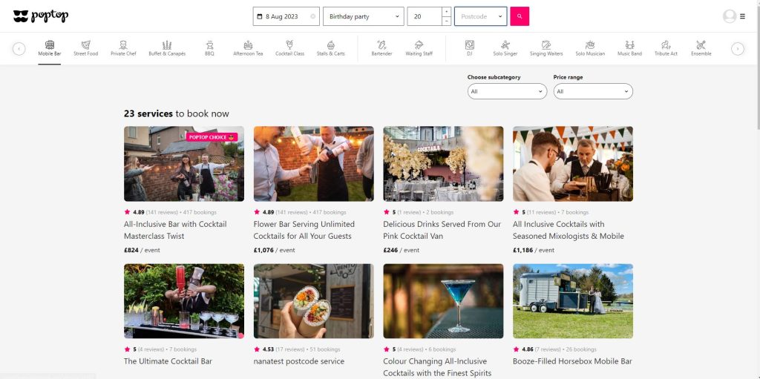Click the pink search button
Viewport: 760px width, 379px height.
tap(520, 16)
